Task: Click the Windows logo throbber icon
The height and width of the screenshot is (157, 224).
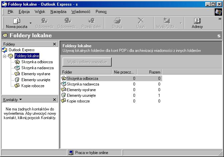Action: click(x=218, y=12)
